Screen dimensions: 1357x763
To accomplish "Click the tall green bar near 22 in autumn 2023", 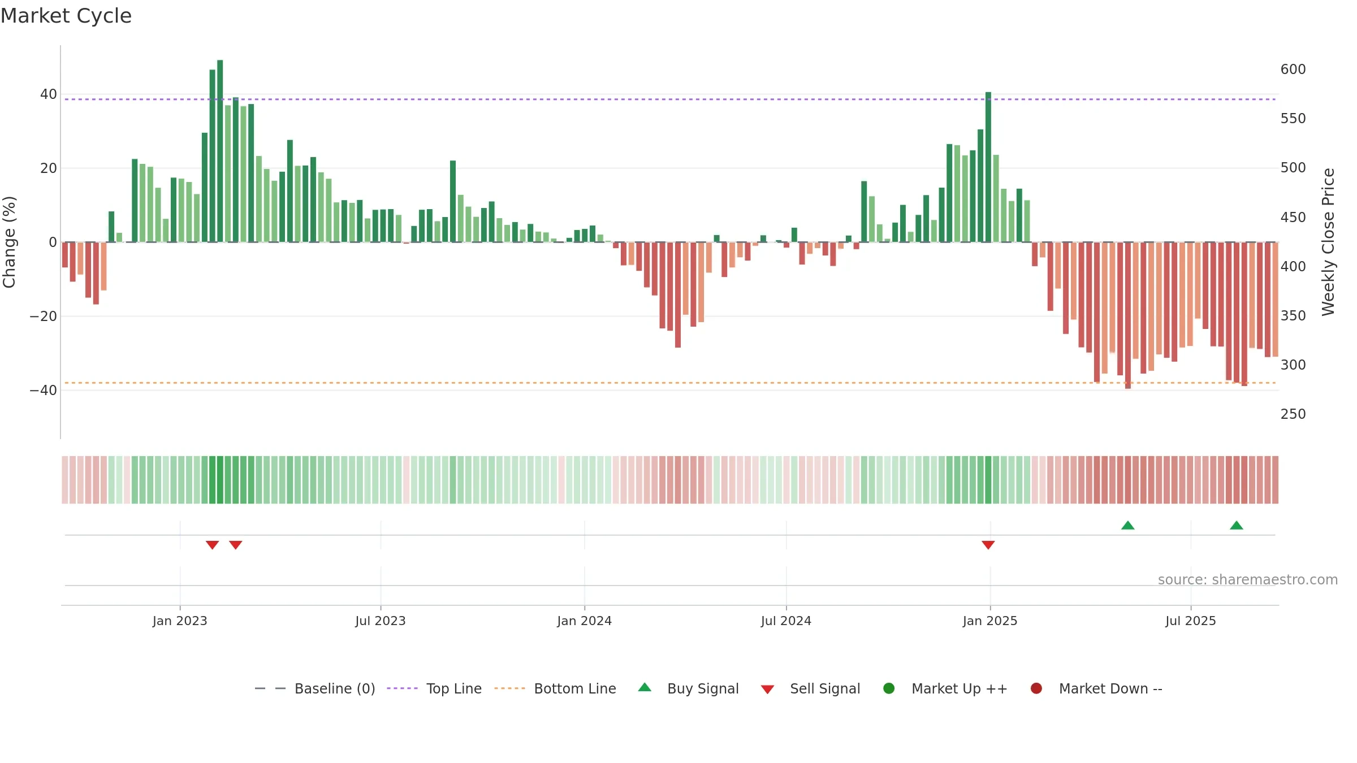I will point(453,201).
